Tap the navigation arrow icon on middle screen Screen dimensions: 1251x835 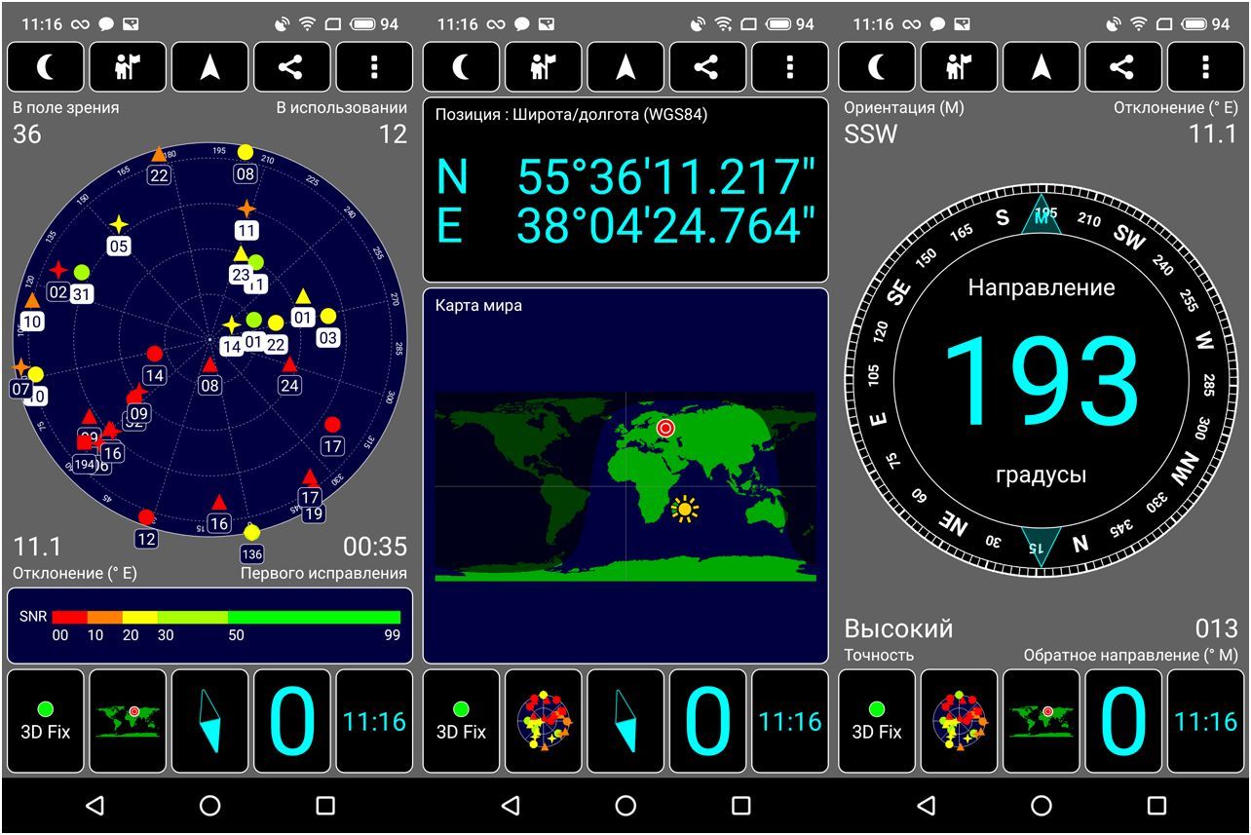(625, 67)
